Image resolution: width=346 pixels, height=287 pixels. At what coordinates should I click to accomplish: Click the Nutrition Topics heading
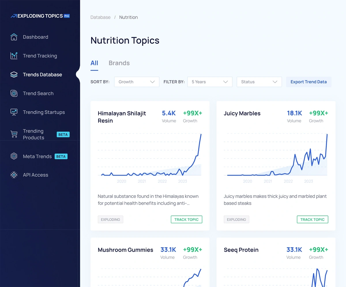125,40
